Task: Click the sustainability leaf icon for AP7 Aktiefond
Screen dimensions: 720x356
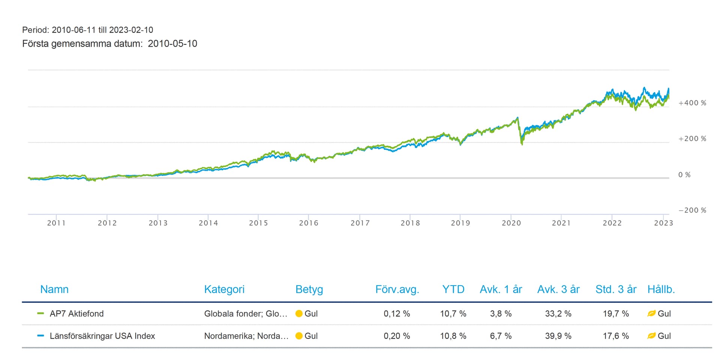Action: (x=651, y=314)
